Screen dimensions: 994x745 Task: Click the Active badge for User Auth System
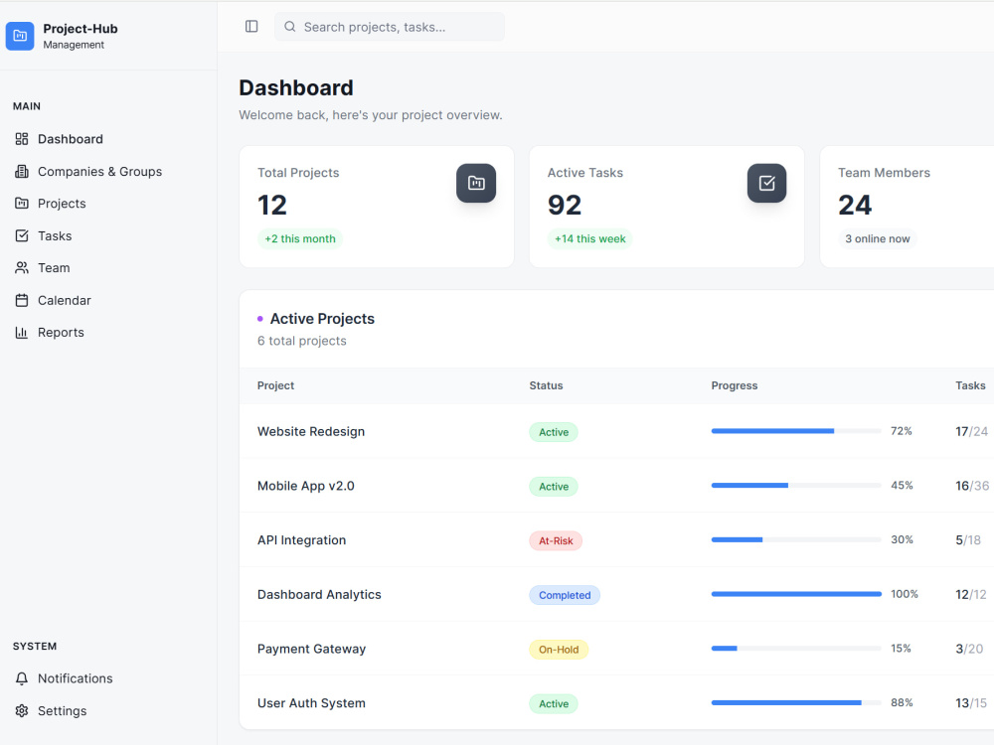click(x=554, y=704)
